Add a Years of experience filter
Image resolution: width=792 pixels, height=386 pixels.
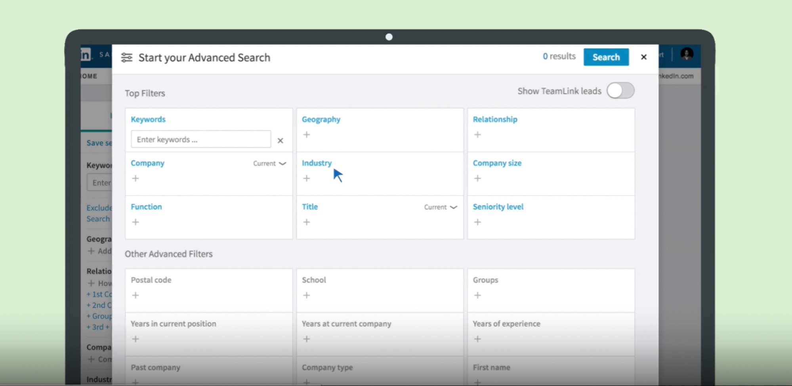point(478,339)
